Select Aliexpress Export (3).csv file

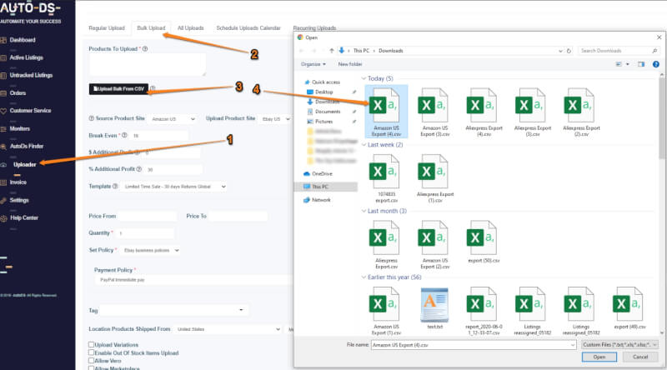pos(532,112)
